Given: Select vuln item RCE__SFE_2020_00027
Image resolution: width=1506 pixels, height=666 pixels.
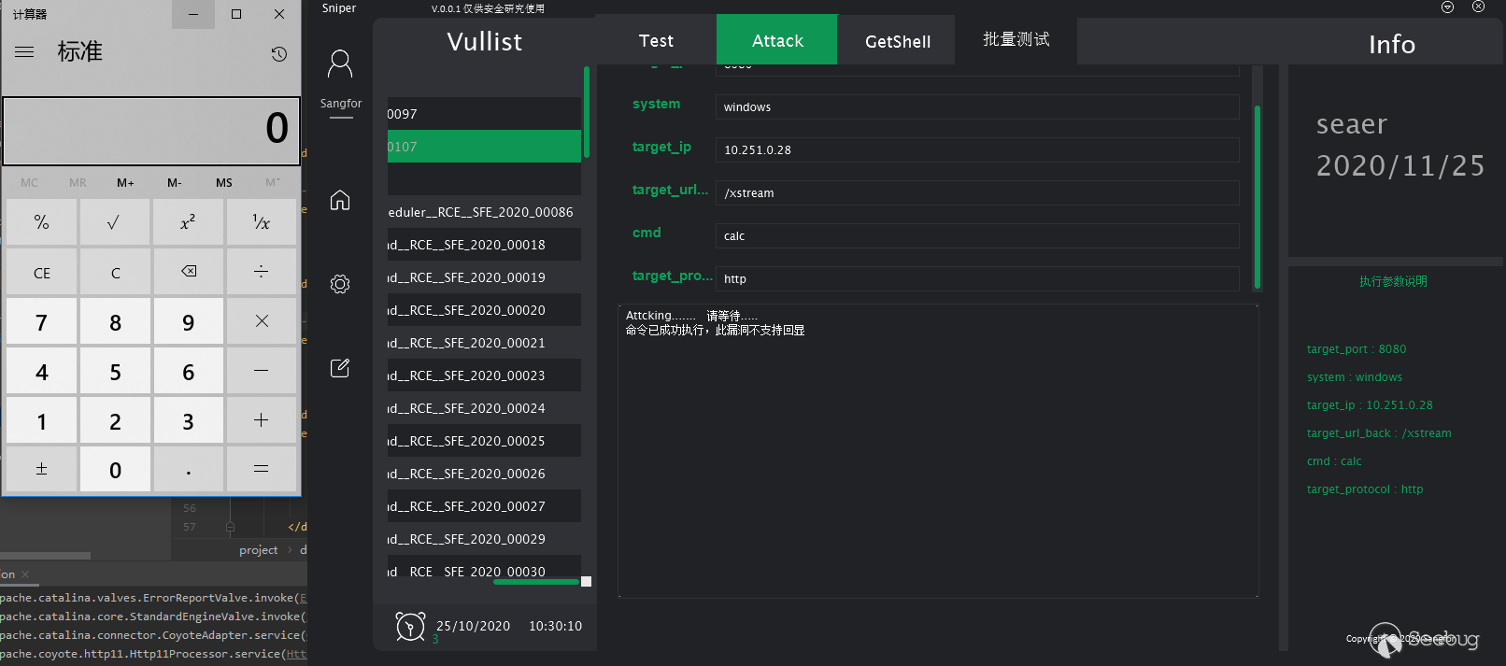Looking at the screenshot, I should (484, 505).
